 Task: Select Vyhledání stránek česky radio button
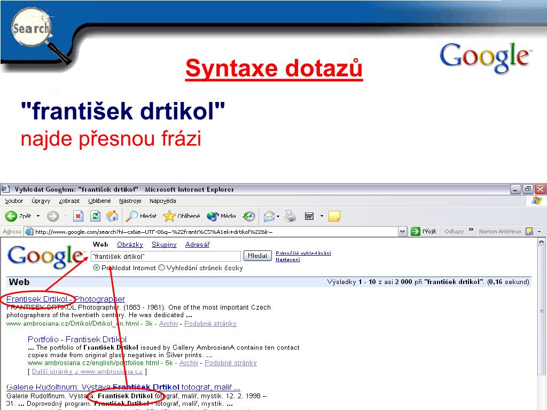point(161,268)
